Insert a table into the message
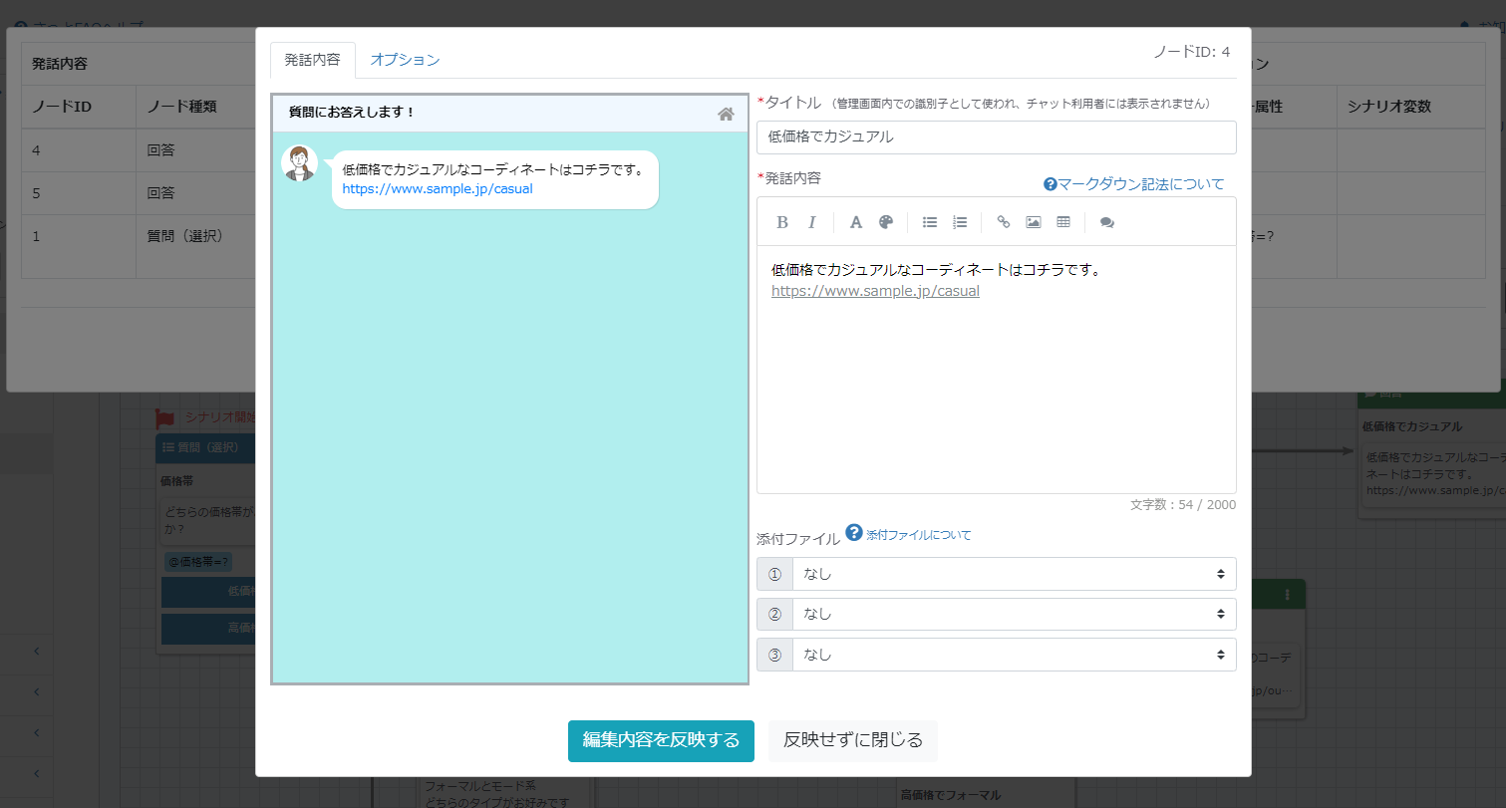The width and height of the screenshot is (1506, 808). click(x=1063, y=222)
